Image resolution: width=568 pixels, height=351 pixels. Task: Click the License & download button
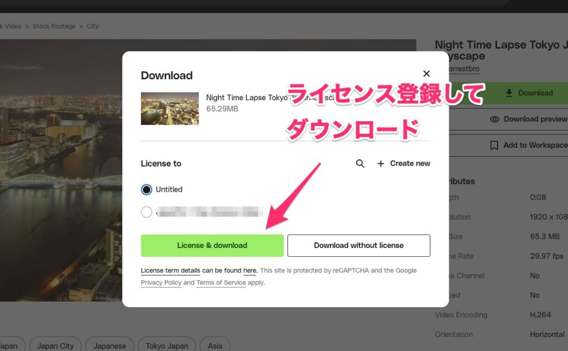[212, 245]
